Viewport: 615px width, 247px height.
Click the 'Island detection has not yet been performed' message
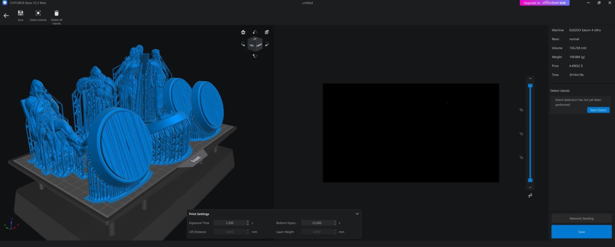pyautogui.click(x=578, y=102)
